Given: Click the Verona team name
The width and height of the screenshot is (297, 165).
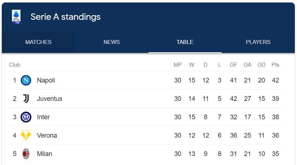Looking at the screenshot, I should [47, 135].
